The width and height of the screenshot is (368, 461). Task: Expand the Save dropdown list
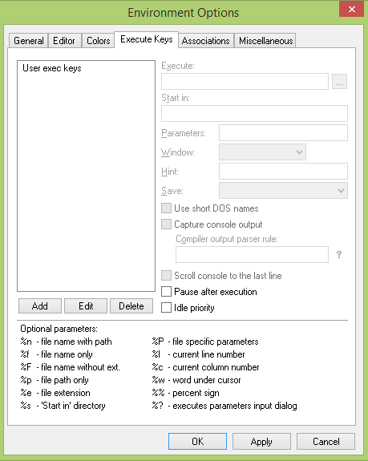(x=283, y=191)
